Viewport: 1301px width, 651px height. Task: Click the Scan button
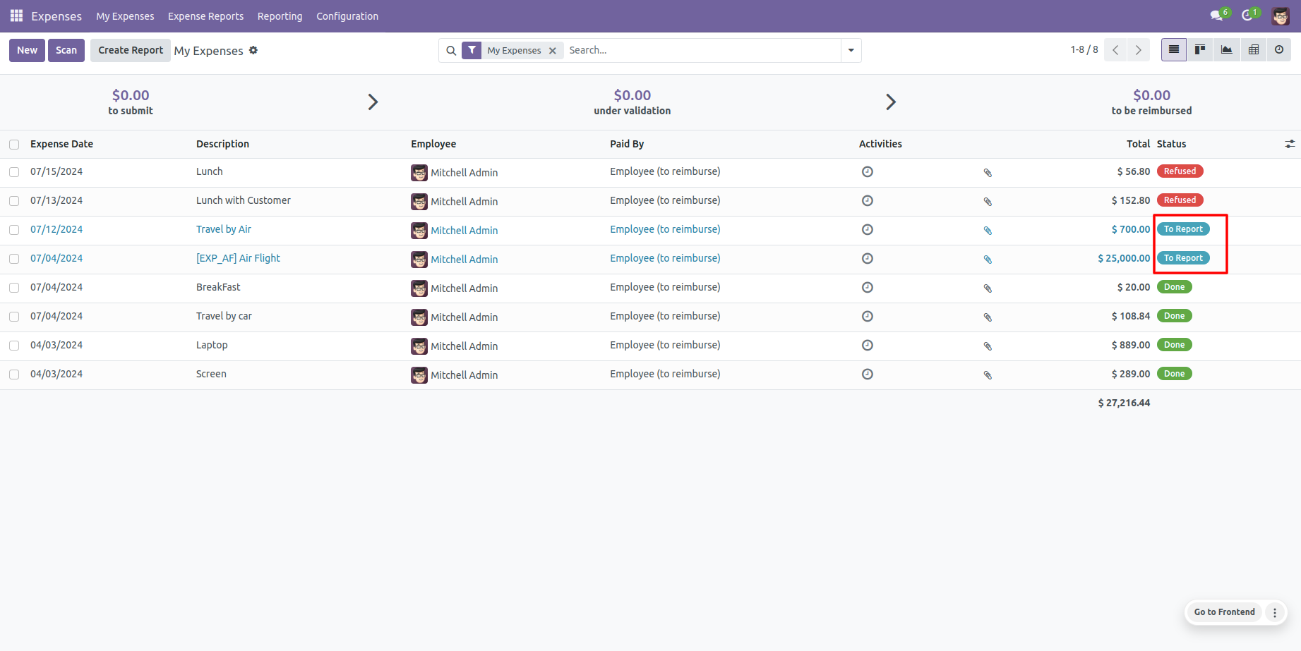pos(66,50)
